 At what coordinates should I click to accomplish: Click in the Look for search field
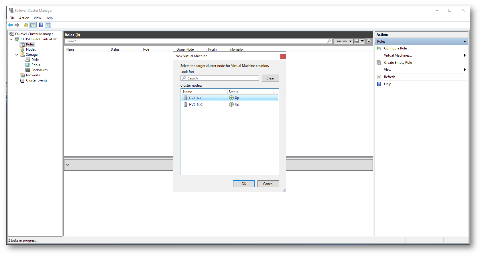(x=220, y=78)
